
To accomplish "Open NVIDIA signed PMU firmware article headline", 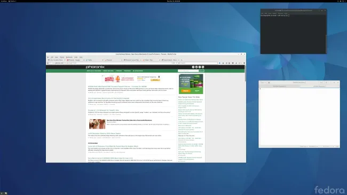I will point(117,87).
